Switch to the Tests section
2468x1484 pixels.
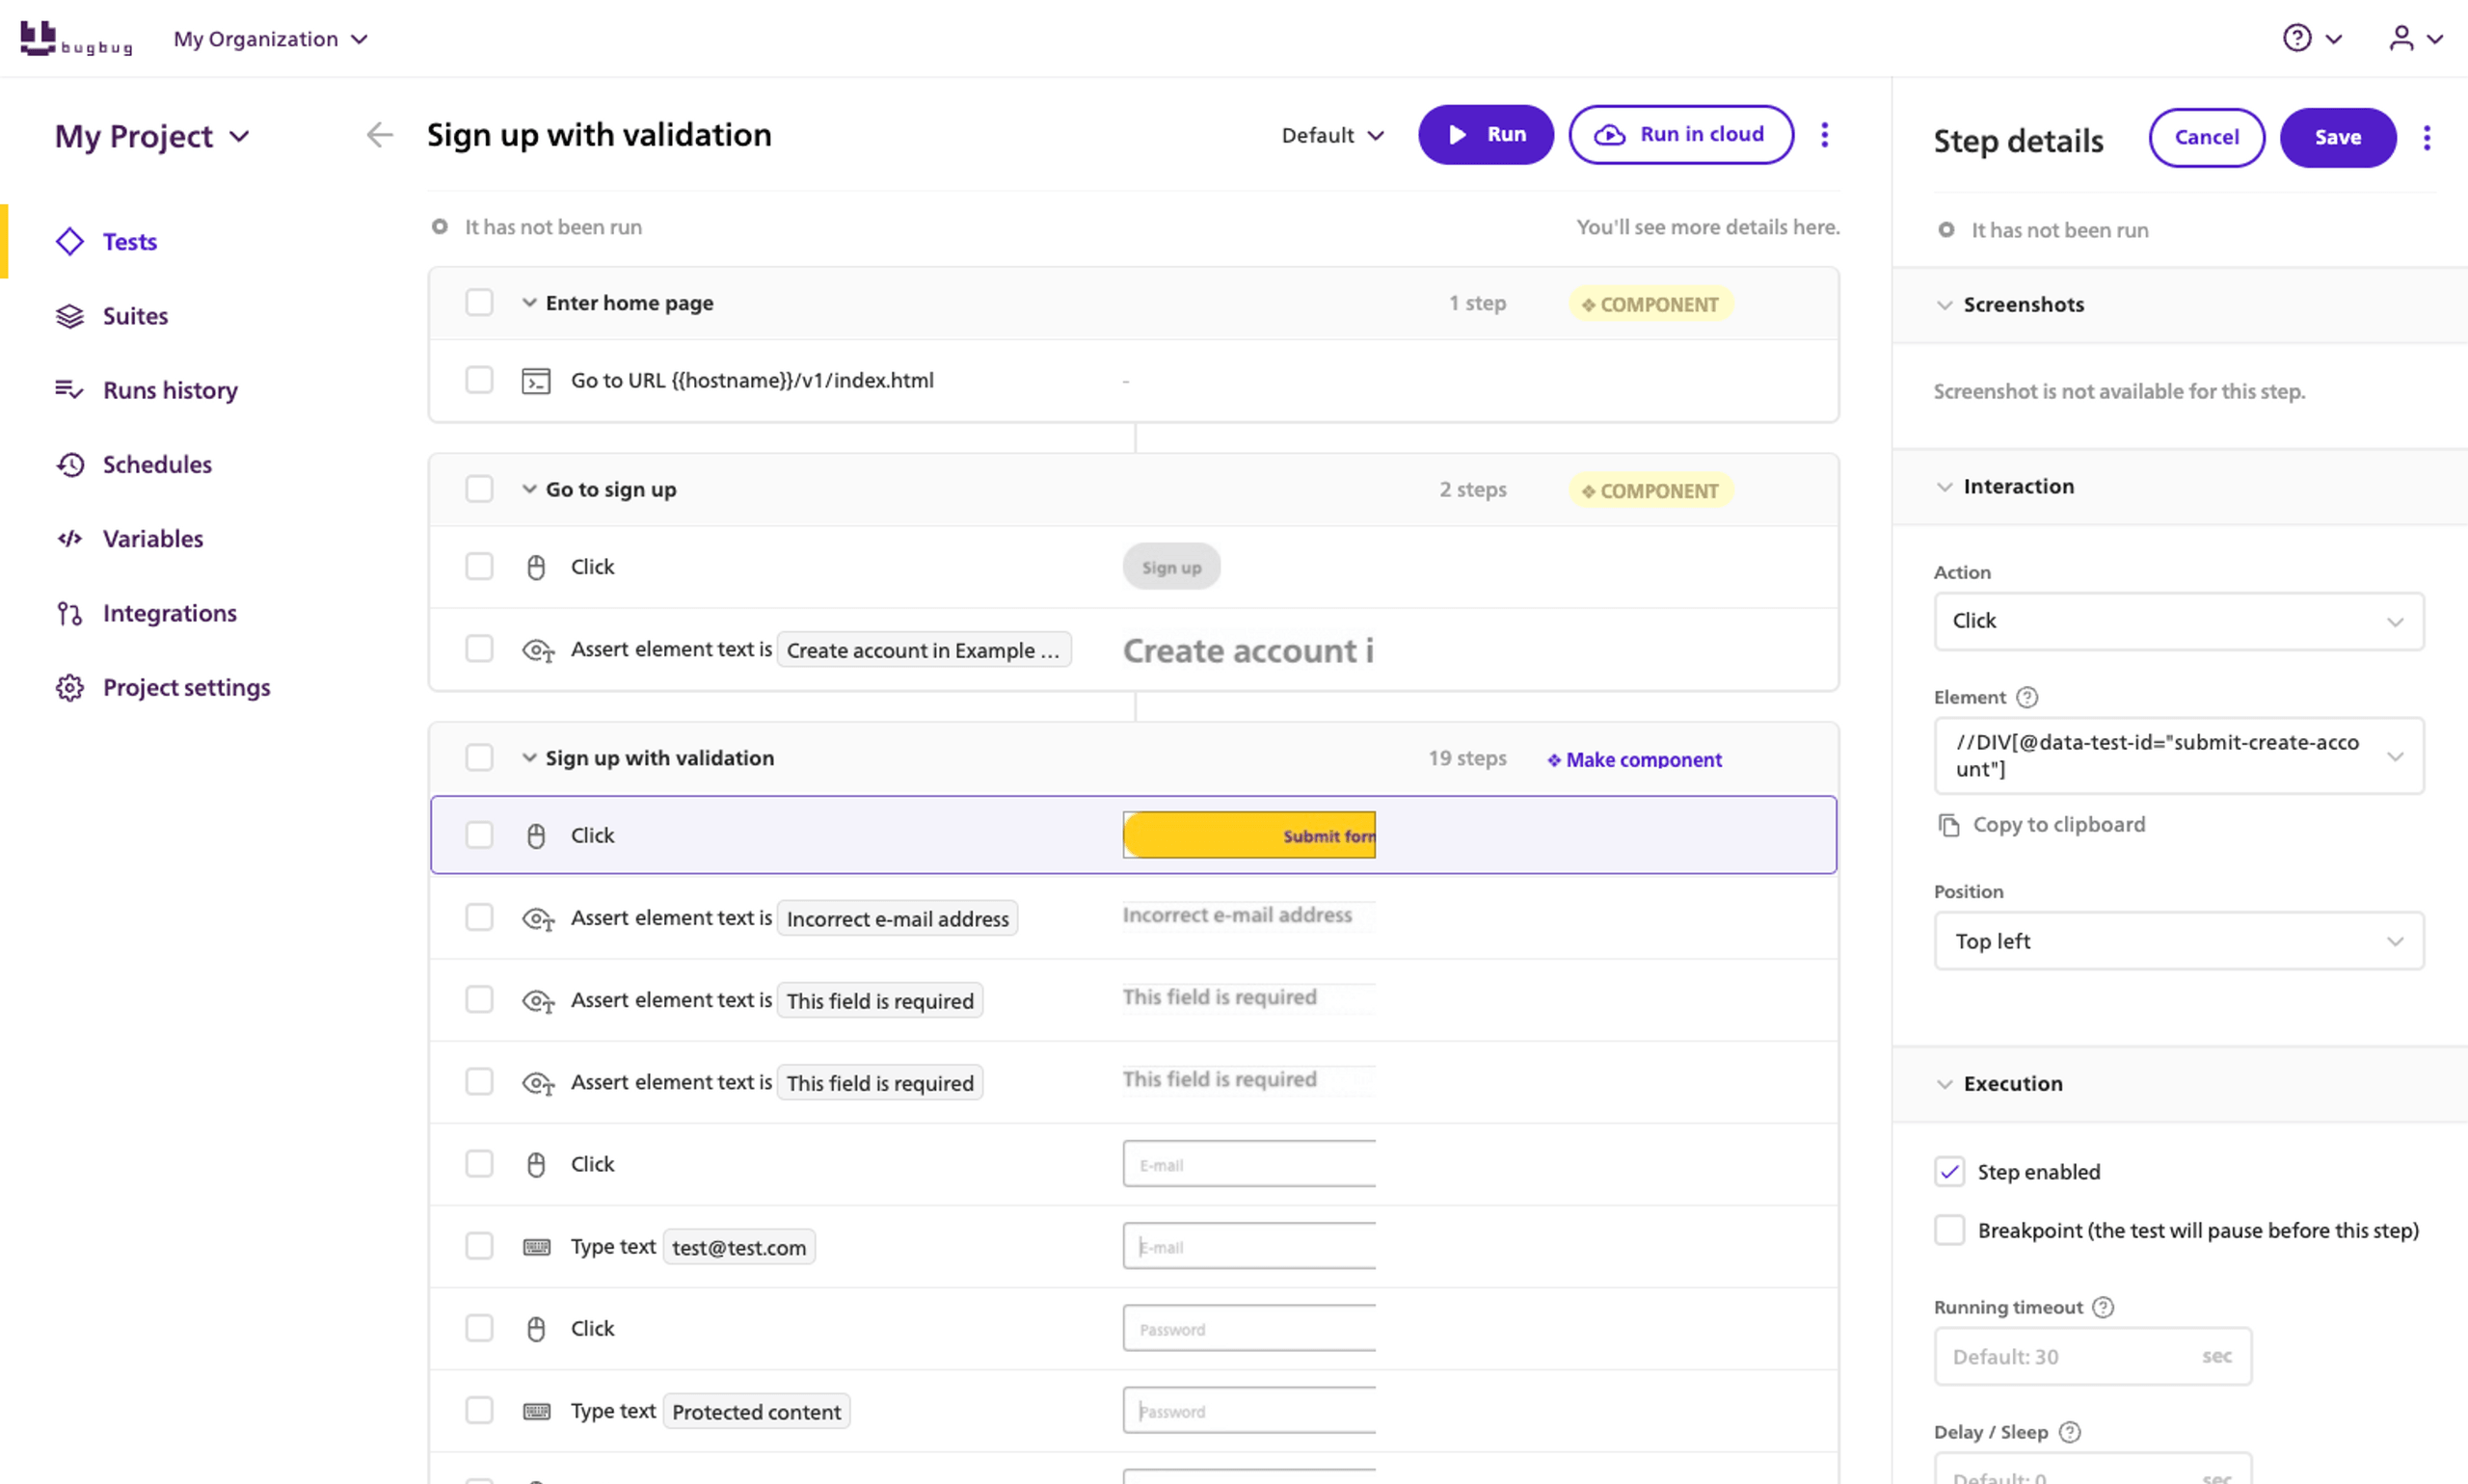(x=129, y=241)
